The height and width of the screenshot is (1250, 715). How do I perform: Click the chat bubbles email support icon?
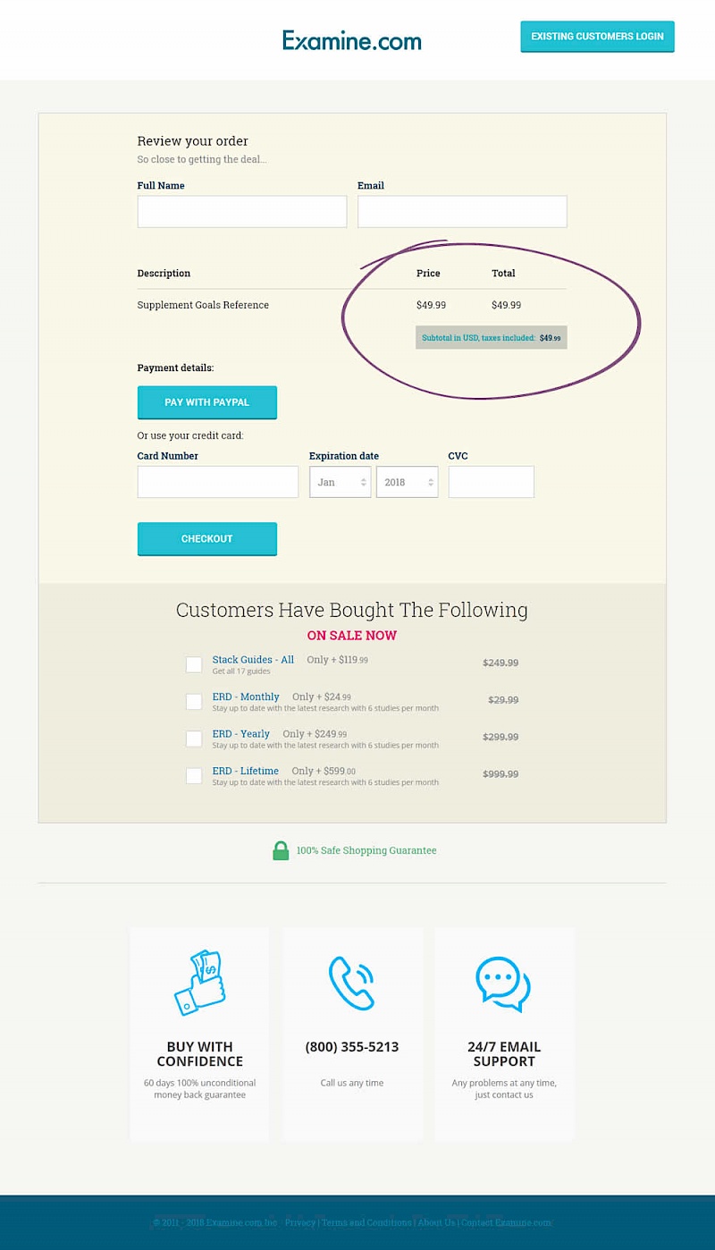click(503, 984)
